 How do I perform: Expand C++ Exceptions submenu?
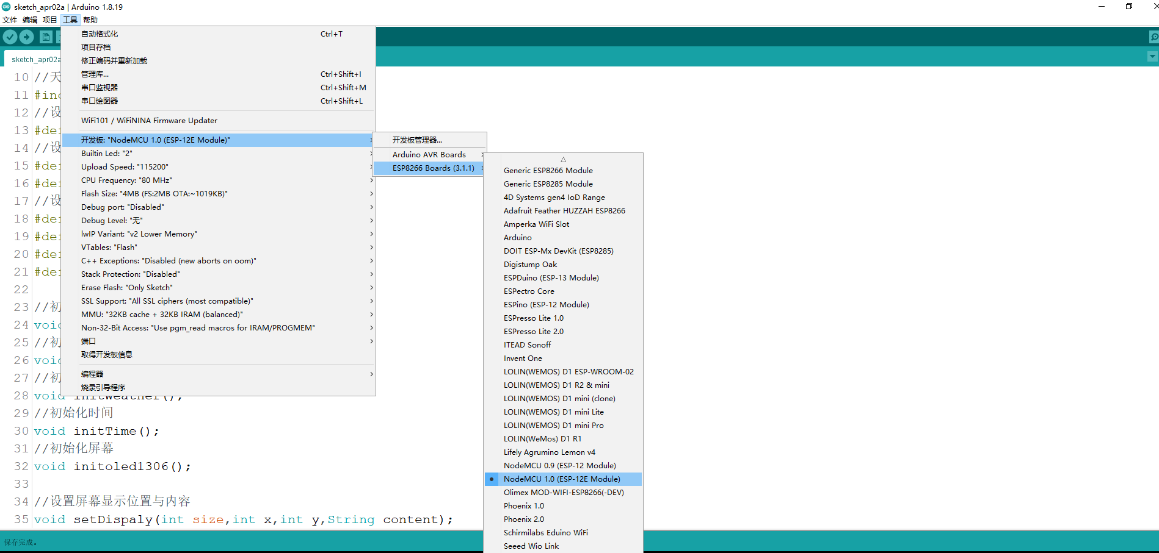tap(219, 261)
